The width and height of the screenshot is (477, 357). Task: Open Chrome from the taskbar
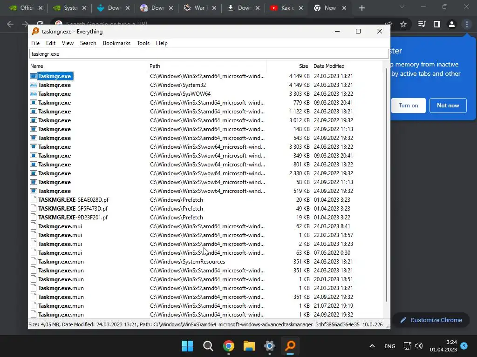[x=228, y=346]
